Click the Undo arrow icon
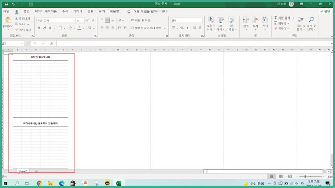The image size is (335, 188). coord(13,4)
